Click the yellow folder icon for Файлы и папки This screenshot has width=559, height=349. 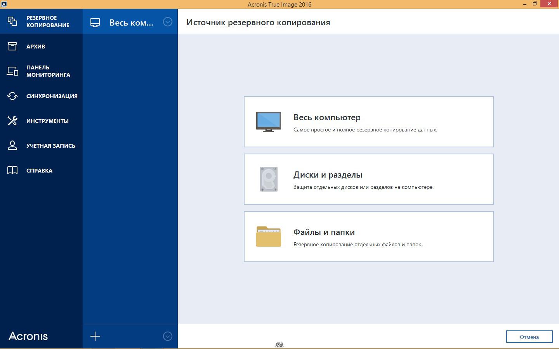(x=269, y=236)
